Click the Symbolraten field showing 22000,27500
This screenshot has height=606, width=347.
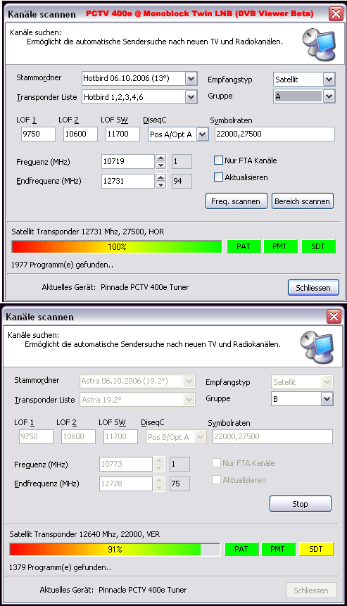(x=275, y=134)
